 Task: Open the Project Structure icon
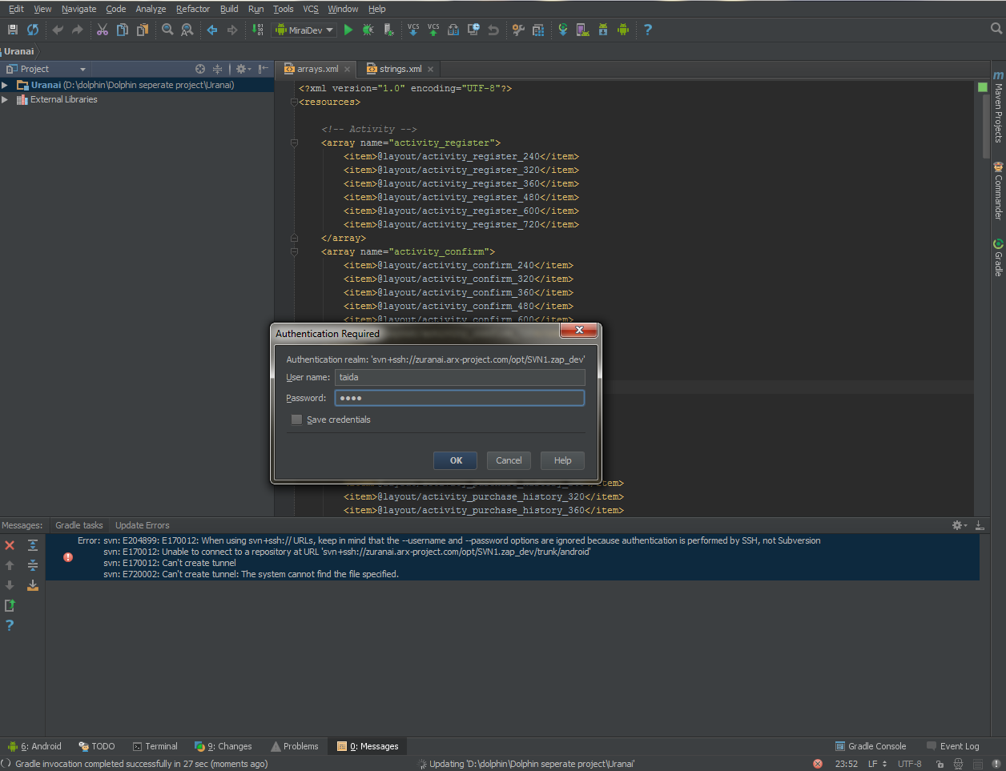click(538, 30)
